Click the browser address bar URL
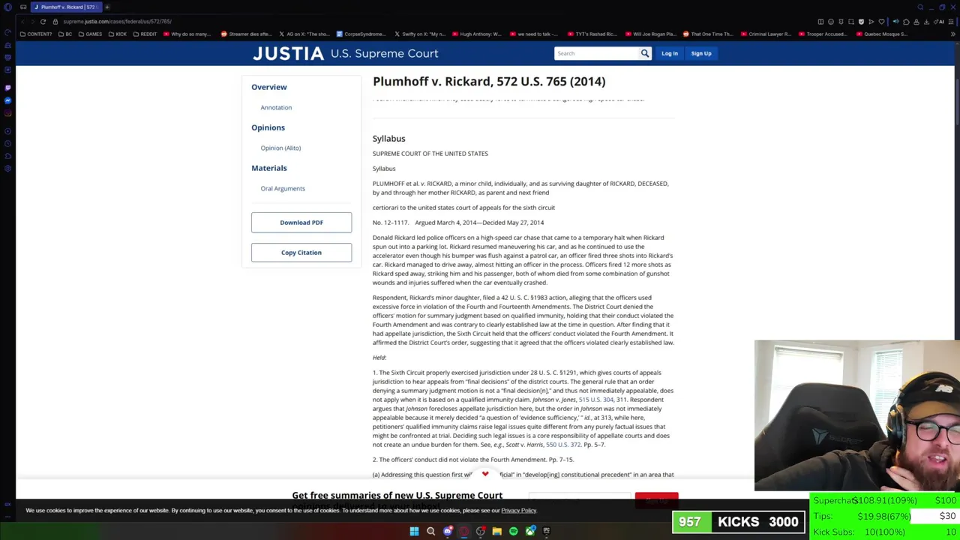This screenshot has height=540, width=960. tap(117, 22)
